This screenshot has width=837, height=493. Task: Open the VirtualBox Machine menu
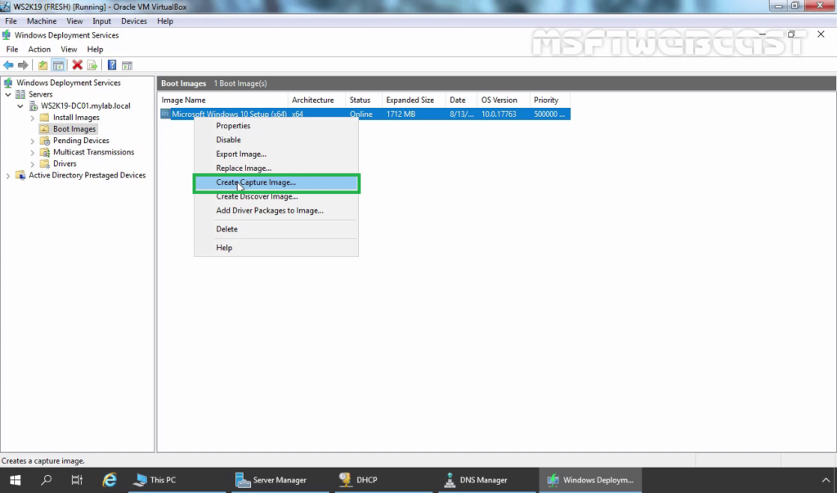[42, 20]
